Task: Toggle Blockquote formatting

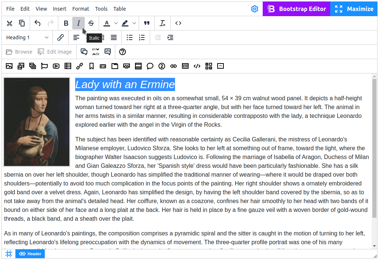Action: click(147, 23)
